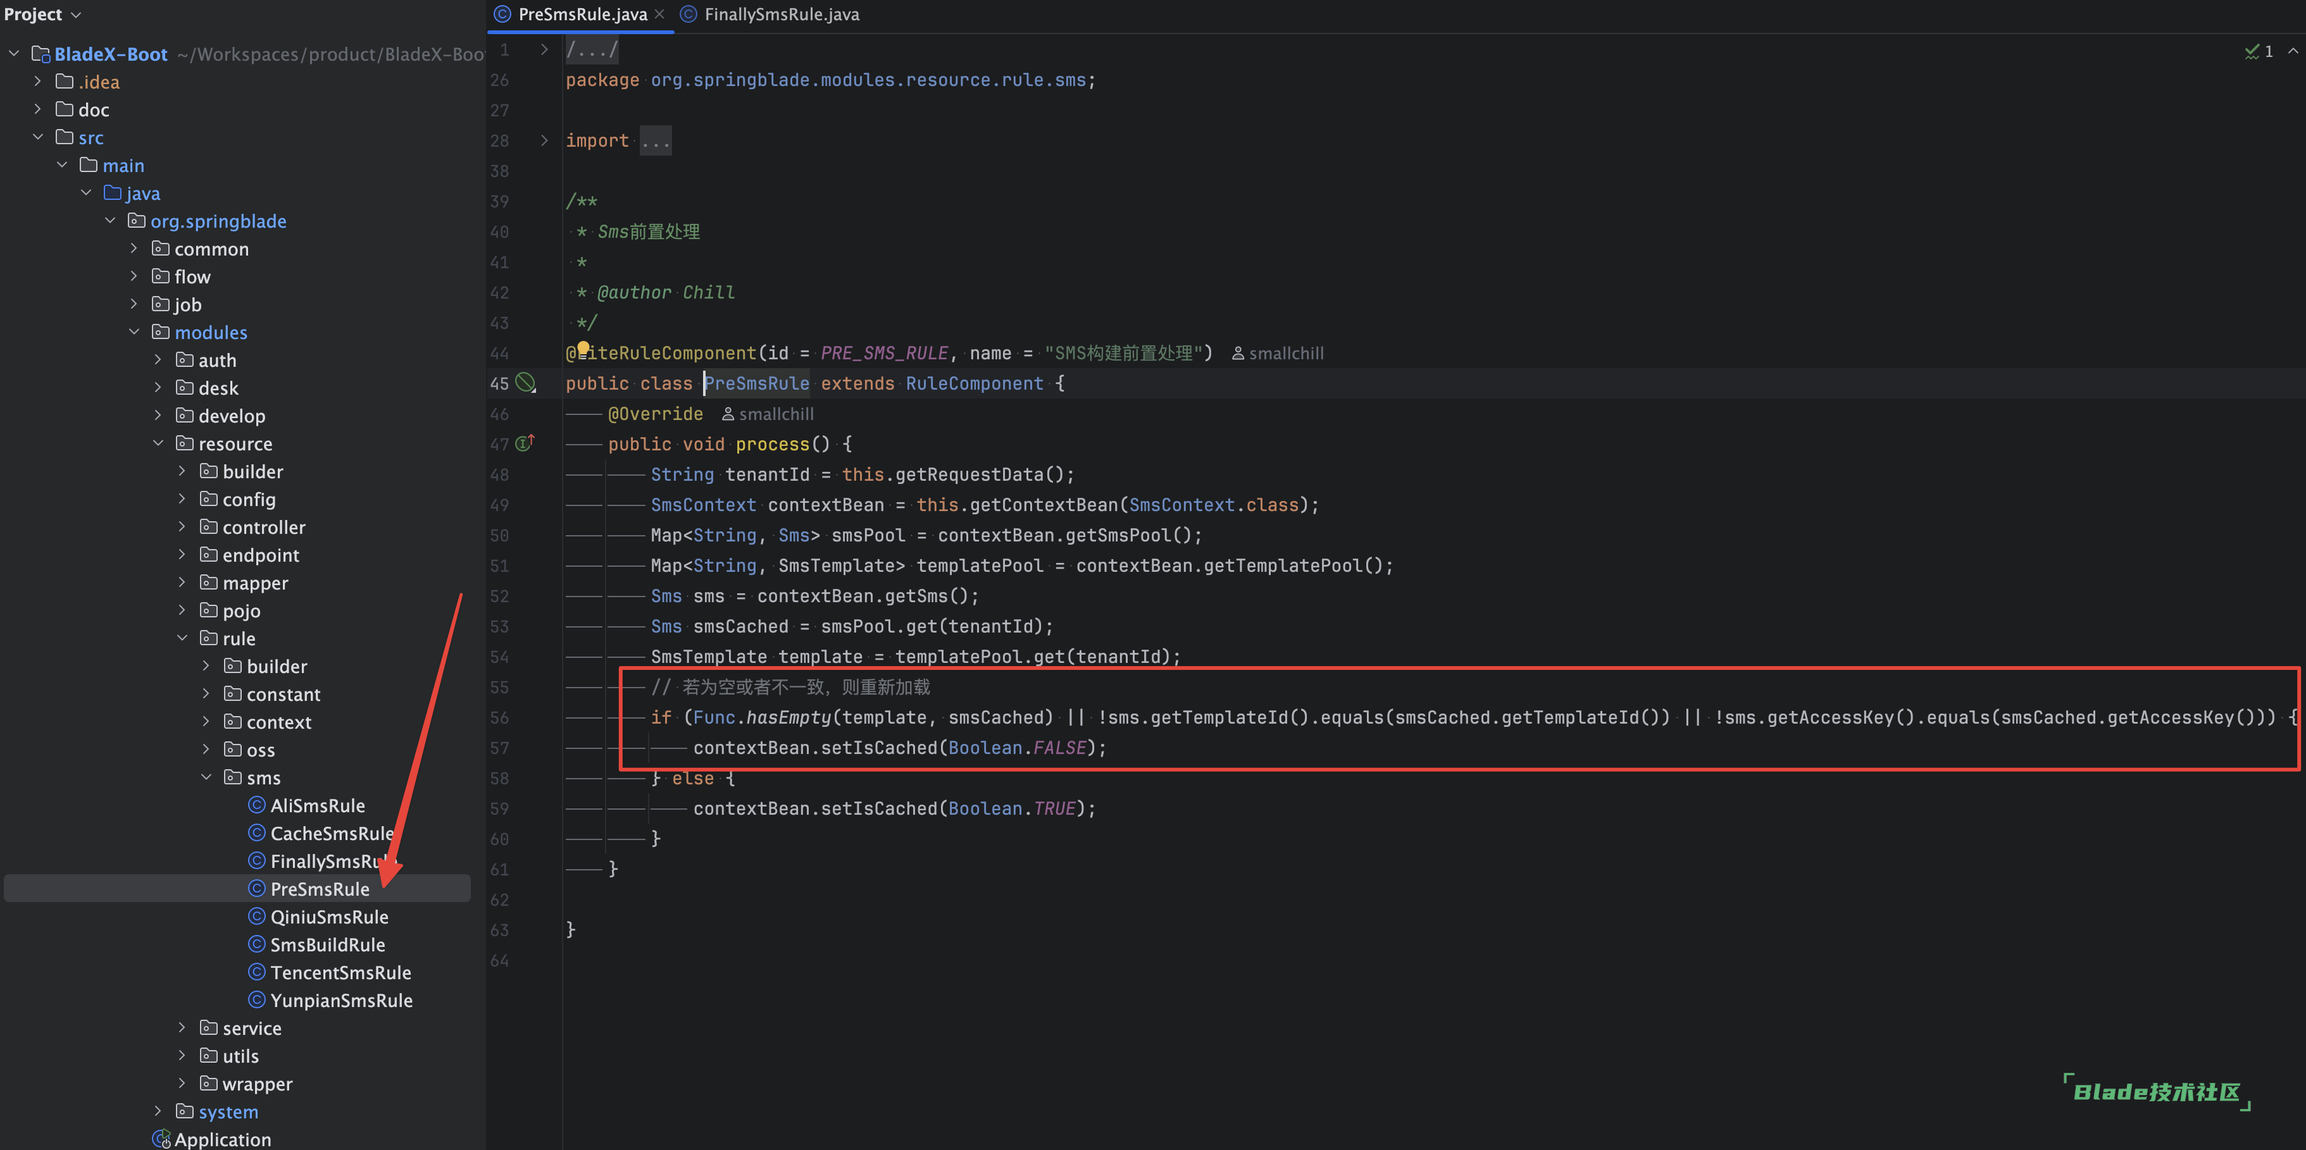Select the constant package icon
Screen dimensions: 2306x1150
coord(233,693)
